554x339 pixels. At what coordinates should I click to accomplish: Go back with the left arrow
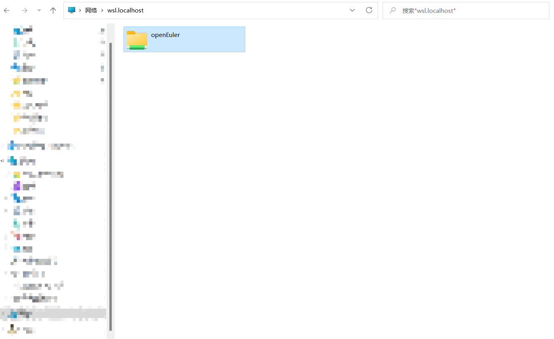coord(7,11)
